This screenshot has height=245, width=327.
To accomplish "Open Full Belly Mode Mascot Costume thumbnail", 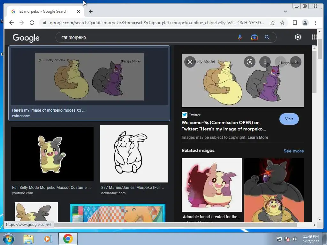I will 52,154.
